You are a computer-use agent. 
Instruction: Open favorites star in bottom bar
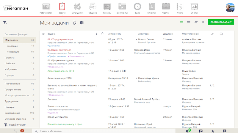pos(212,131)
